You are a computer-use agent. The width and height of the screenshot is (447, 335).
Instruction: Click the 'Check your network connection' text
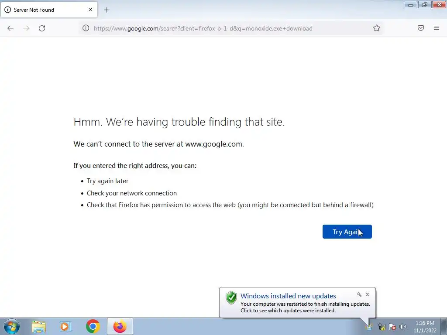(x=132, y=193)
